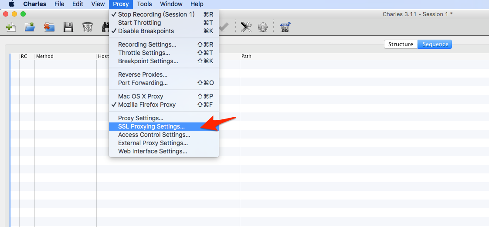The image size is (489, 227).
Task: Open the Tools menu
Action: 144,4
